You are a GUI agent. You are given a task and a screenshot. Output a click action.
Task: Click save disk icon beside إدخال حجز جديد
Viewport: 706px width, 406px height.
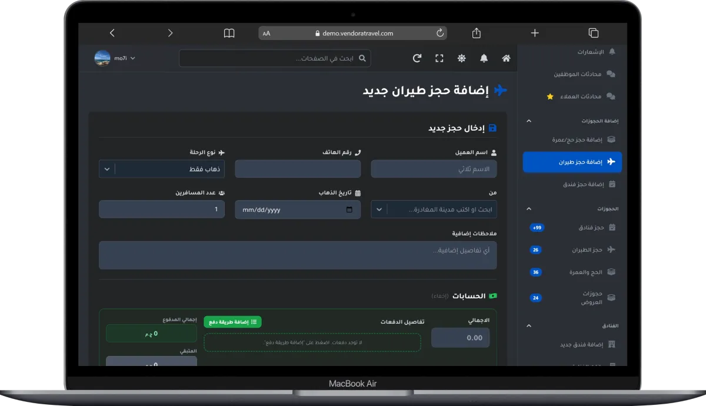click(492, 128)
